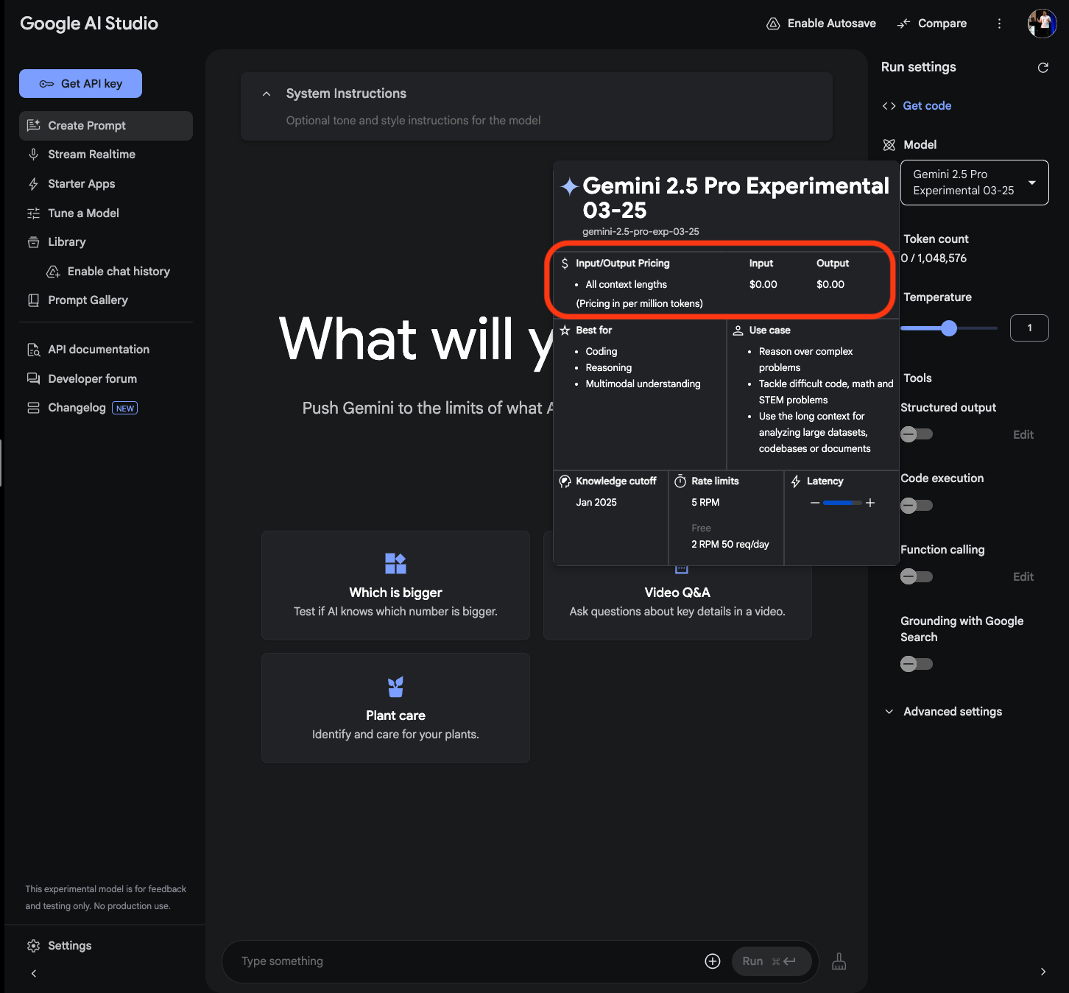The image size is (1069, 993).
Task: Open the Model dropdown selector
Action: point(975,183)
